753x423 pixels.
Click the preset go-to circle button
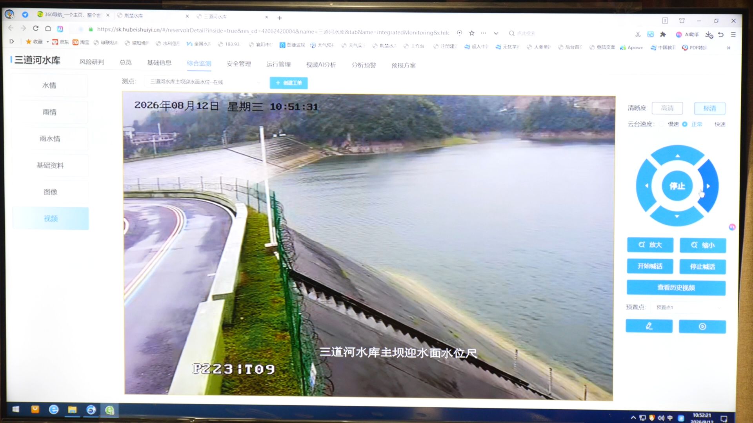[702, 326]
